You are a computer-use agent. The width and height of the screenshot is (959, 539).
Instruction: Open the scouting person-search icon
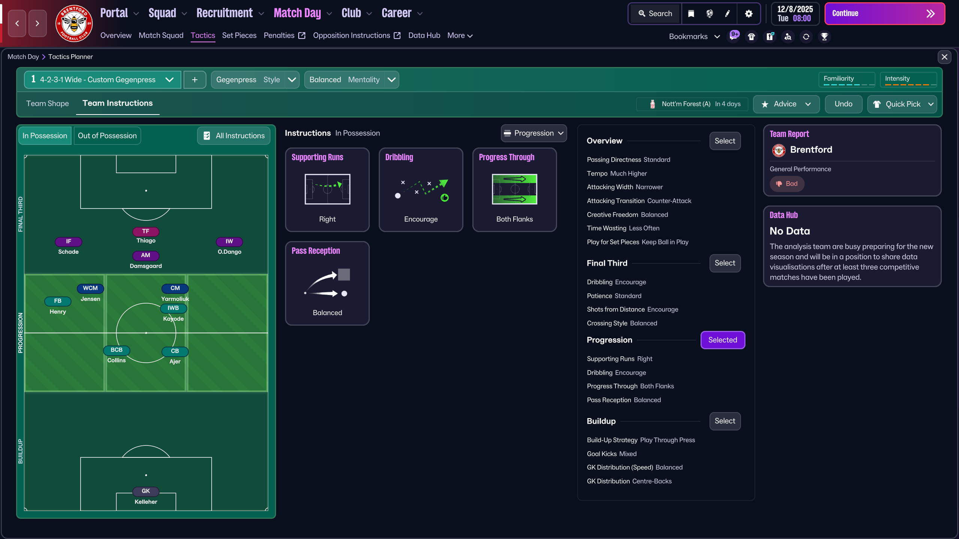click(x=788, y=36)
